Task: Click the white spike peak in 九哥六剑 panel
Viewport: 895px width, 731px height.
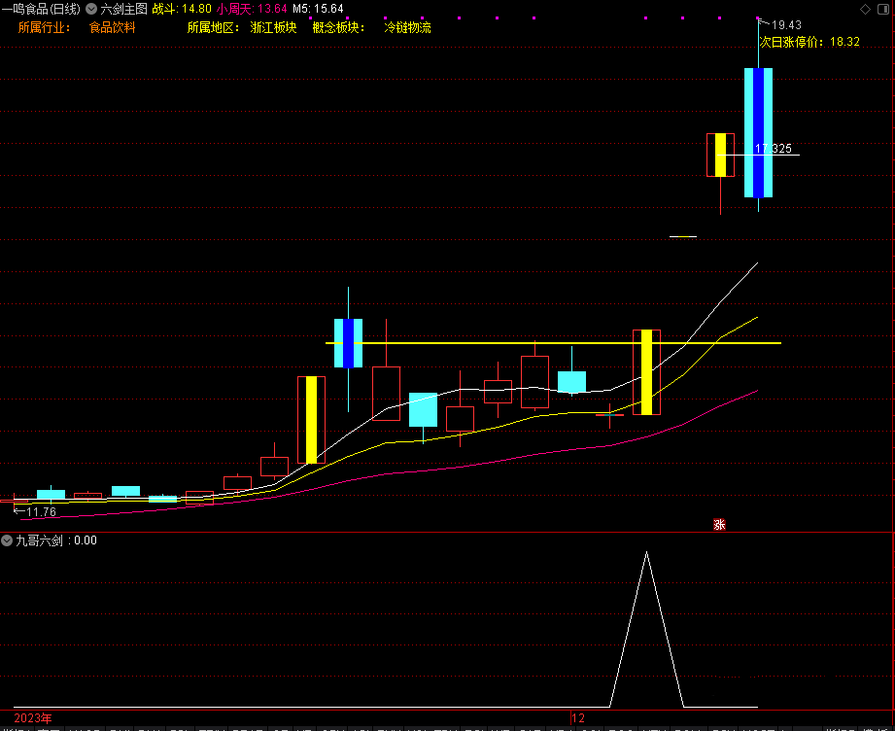Action: coord(646,554)
